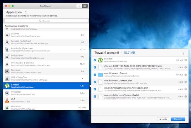Select the Assistente Migrazione app icon
The image size is (191, 128).
click(x=7, y=50)
